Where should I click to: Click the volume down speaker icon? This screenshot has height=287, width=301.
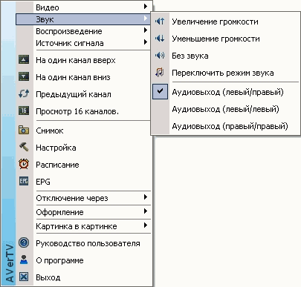(160, 39)
